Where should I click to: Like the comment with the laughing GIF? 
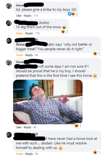[x=19, y=127]
